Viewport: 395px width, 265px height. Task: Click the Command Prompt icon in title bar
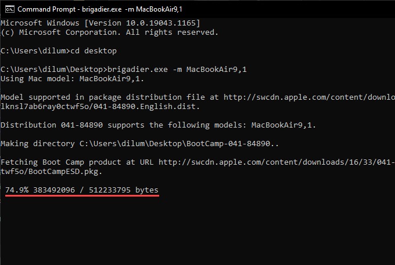coord(8,9)
